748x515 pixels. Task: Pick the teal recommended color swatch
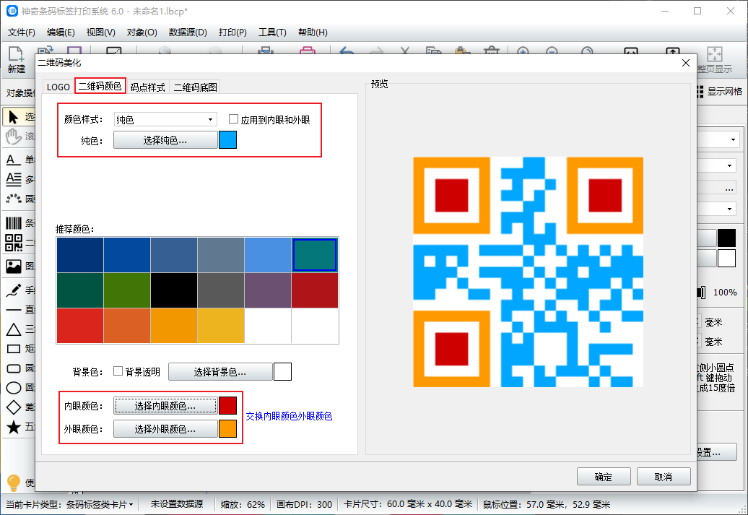tap(314, 255)
